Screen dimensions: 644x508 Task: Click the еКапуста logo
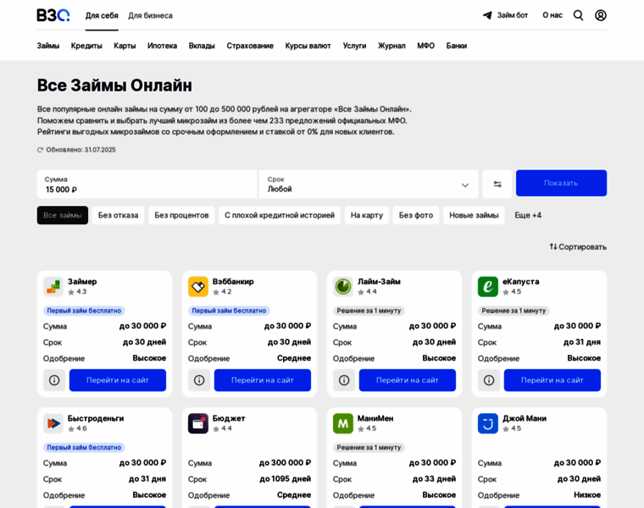tap(488, 286)
